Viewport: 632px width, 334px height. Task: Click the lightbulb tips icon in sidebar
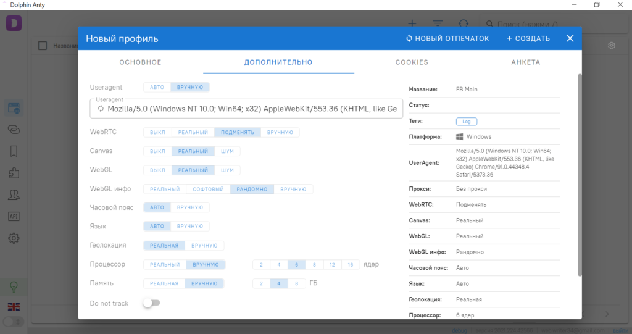[x=14, y=287]
